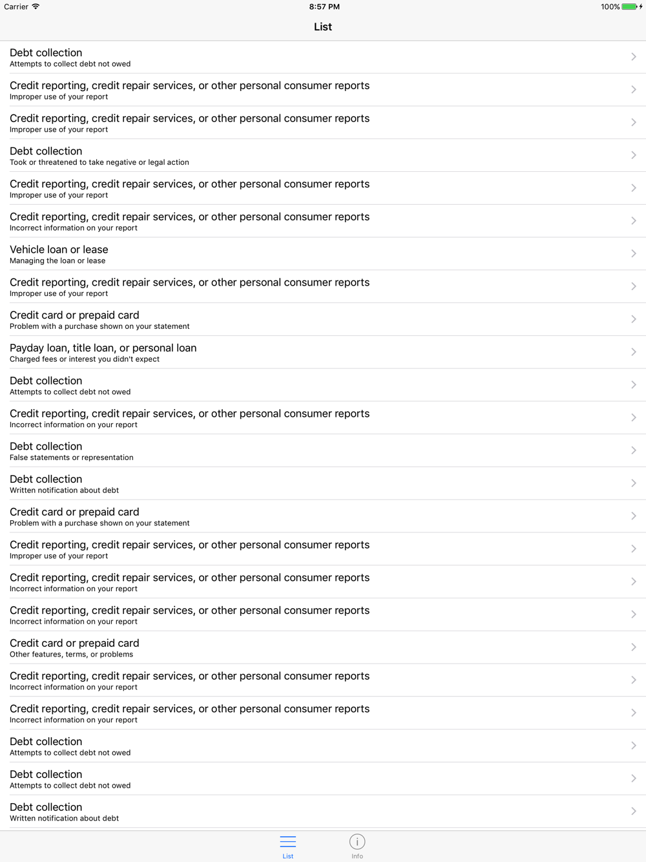Tap chevron on Other features, terms row
Viewport: 646px width, 862px height.
(634, 647)
